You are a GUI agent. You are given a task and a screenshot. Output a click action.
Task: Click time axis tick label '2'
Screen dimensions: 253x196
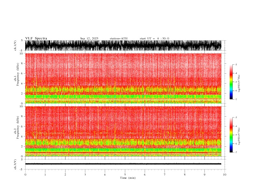click(x=65, y=175)
